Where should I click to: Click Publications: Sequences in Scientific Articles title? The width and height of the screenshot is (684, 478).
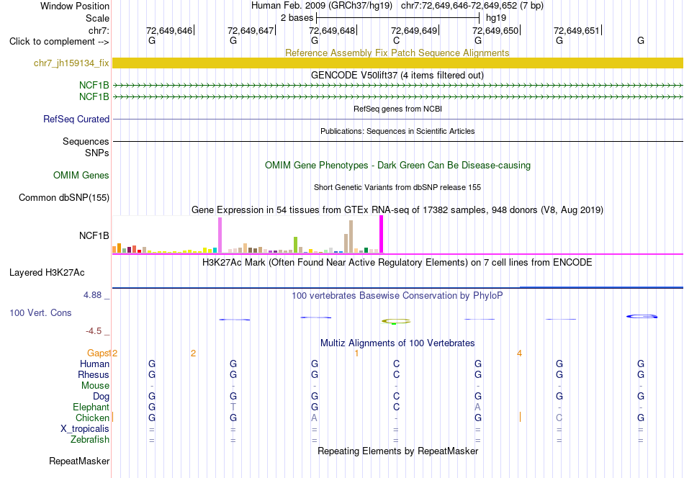tap(397, 131)
